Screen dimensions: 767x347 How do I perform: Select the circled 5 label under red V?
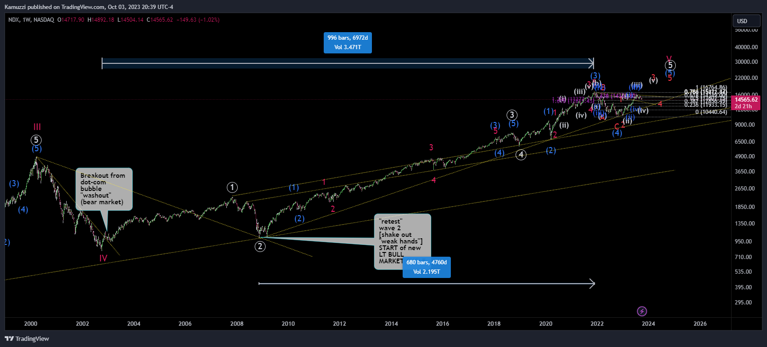670,65
